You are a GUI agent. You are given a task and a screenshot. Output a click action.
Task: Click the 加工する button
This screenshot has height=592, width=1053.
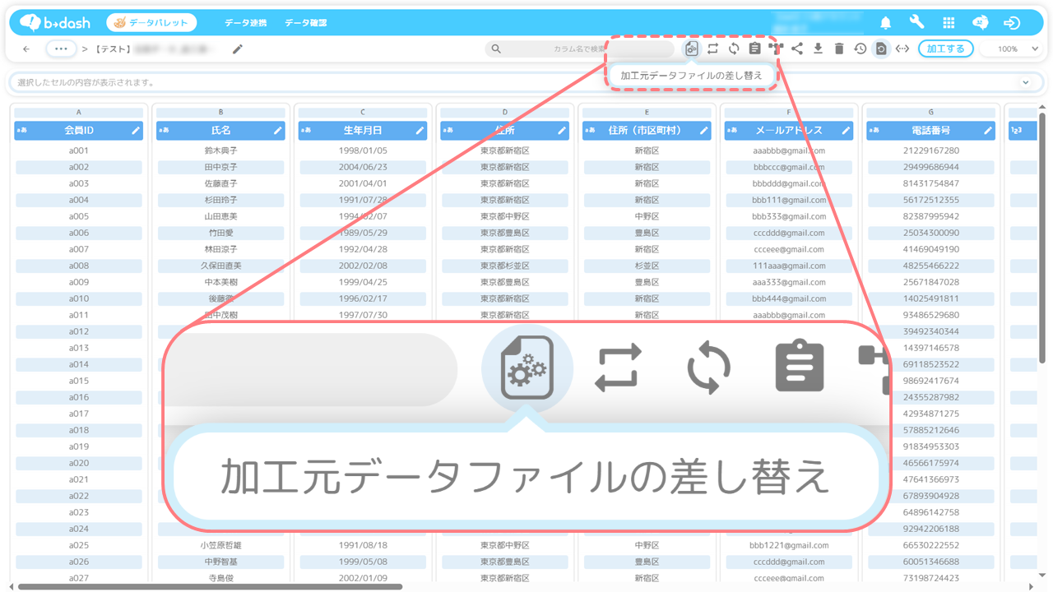click(x=945, y=49)
